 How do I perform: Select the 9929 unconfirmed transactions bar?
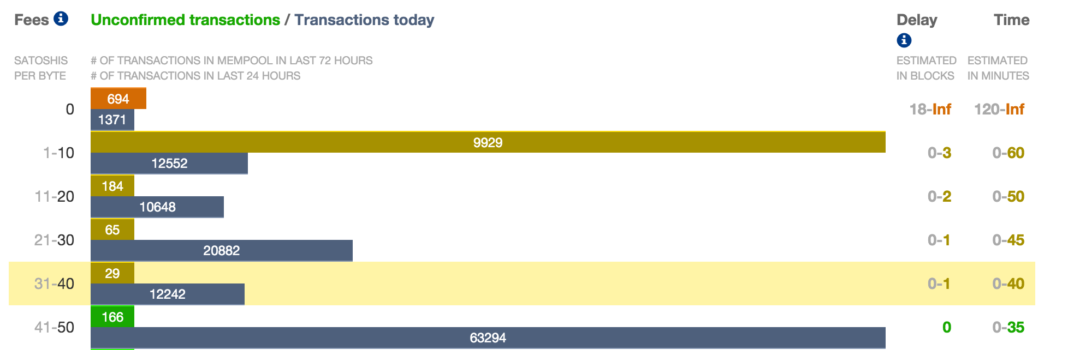pos(488,142)
